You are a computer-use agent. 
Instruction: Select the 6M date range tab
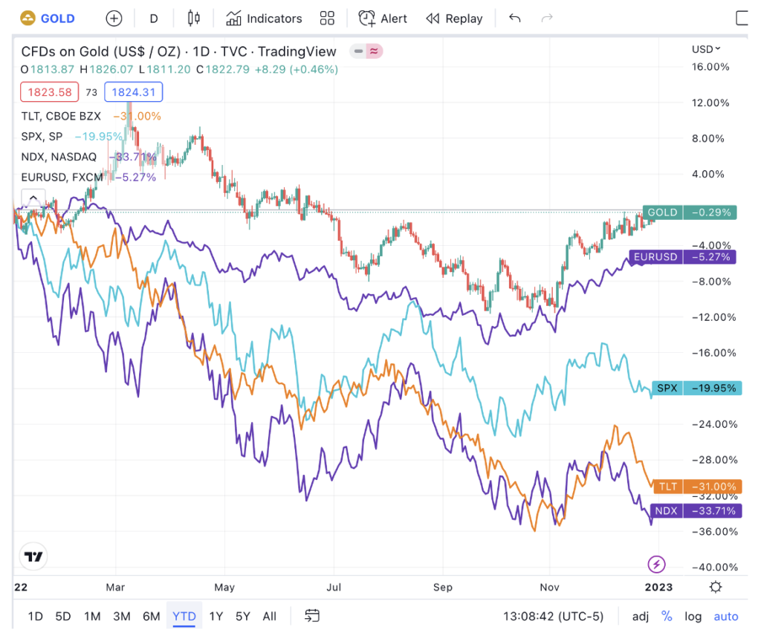(152, 616)
